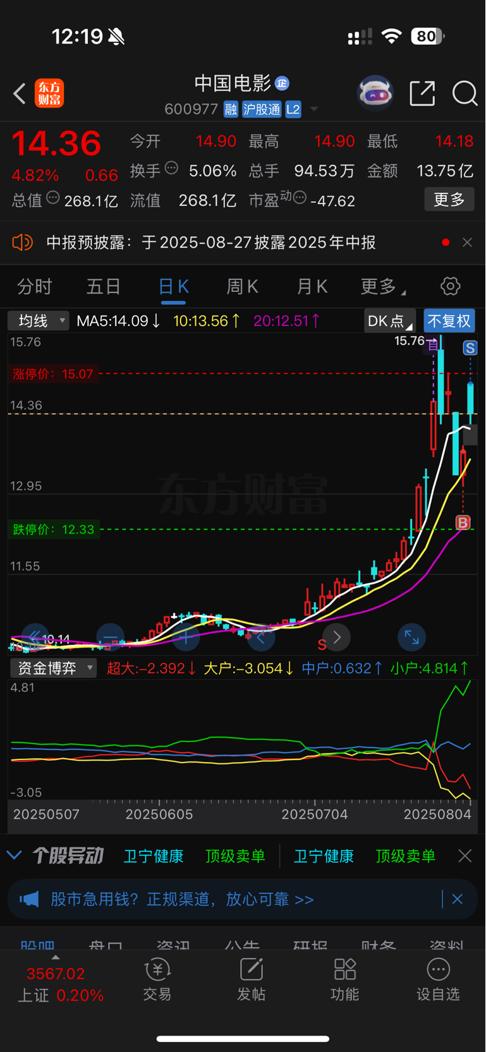
Task: Select the 日K tab
Action: click(173, 287)
